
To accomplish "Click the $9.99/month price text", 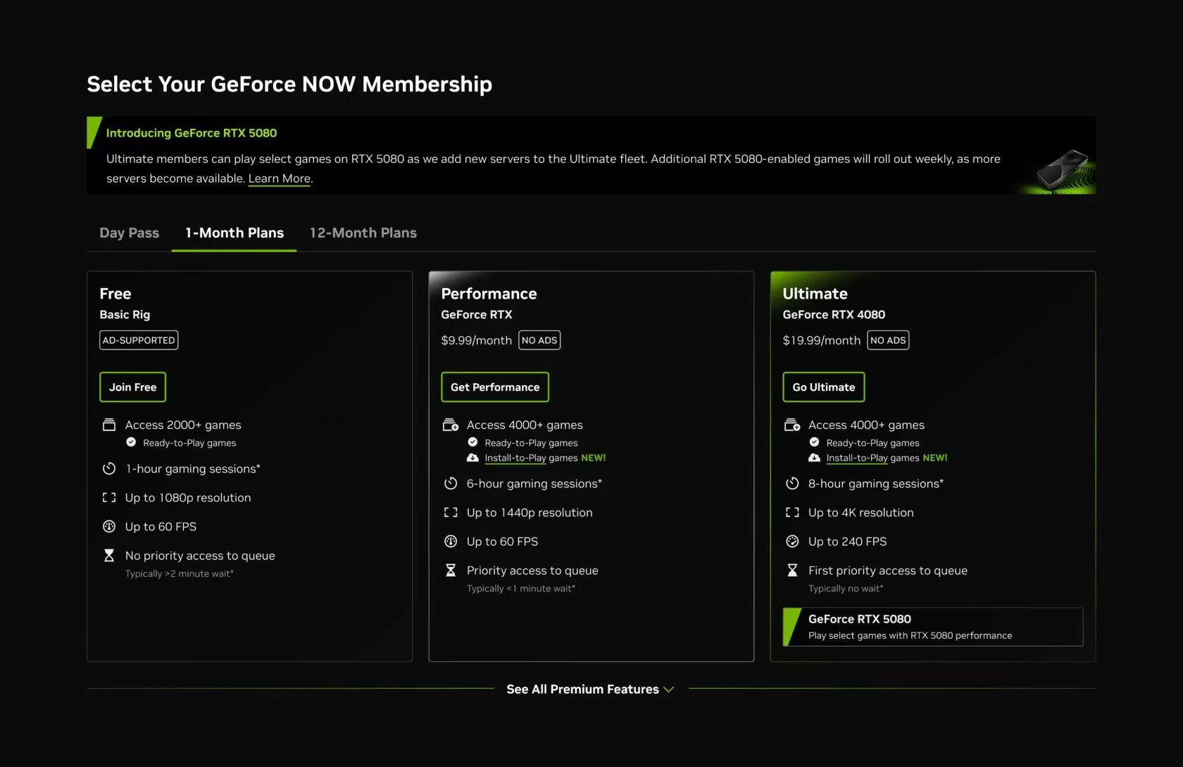I will pos(477,340).
